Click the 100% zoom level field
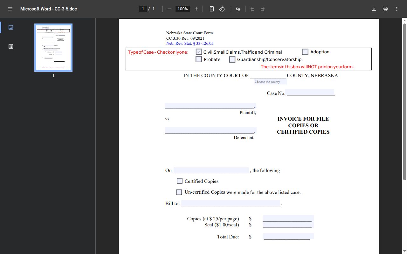 (x=183, y=9)
